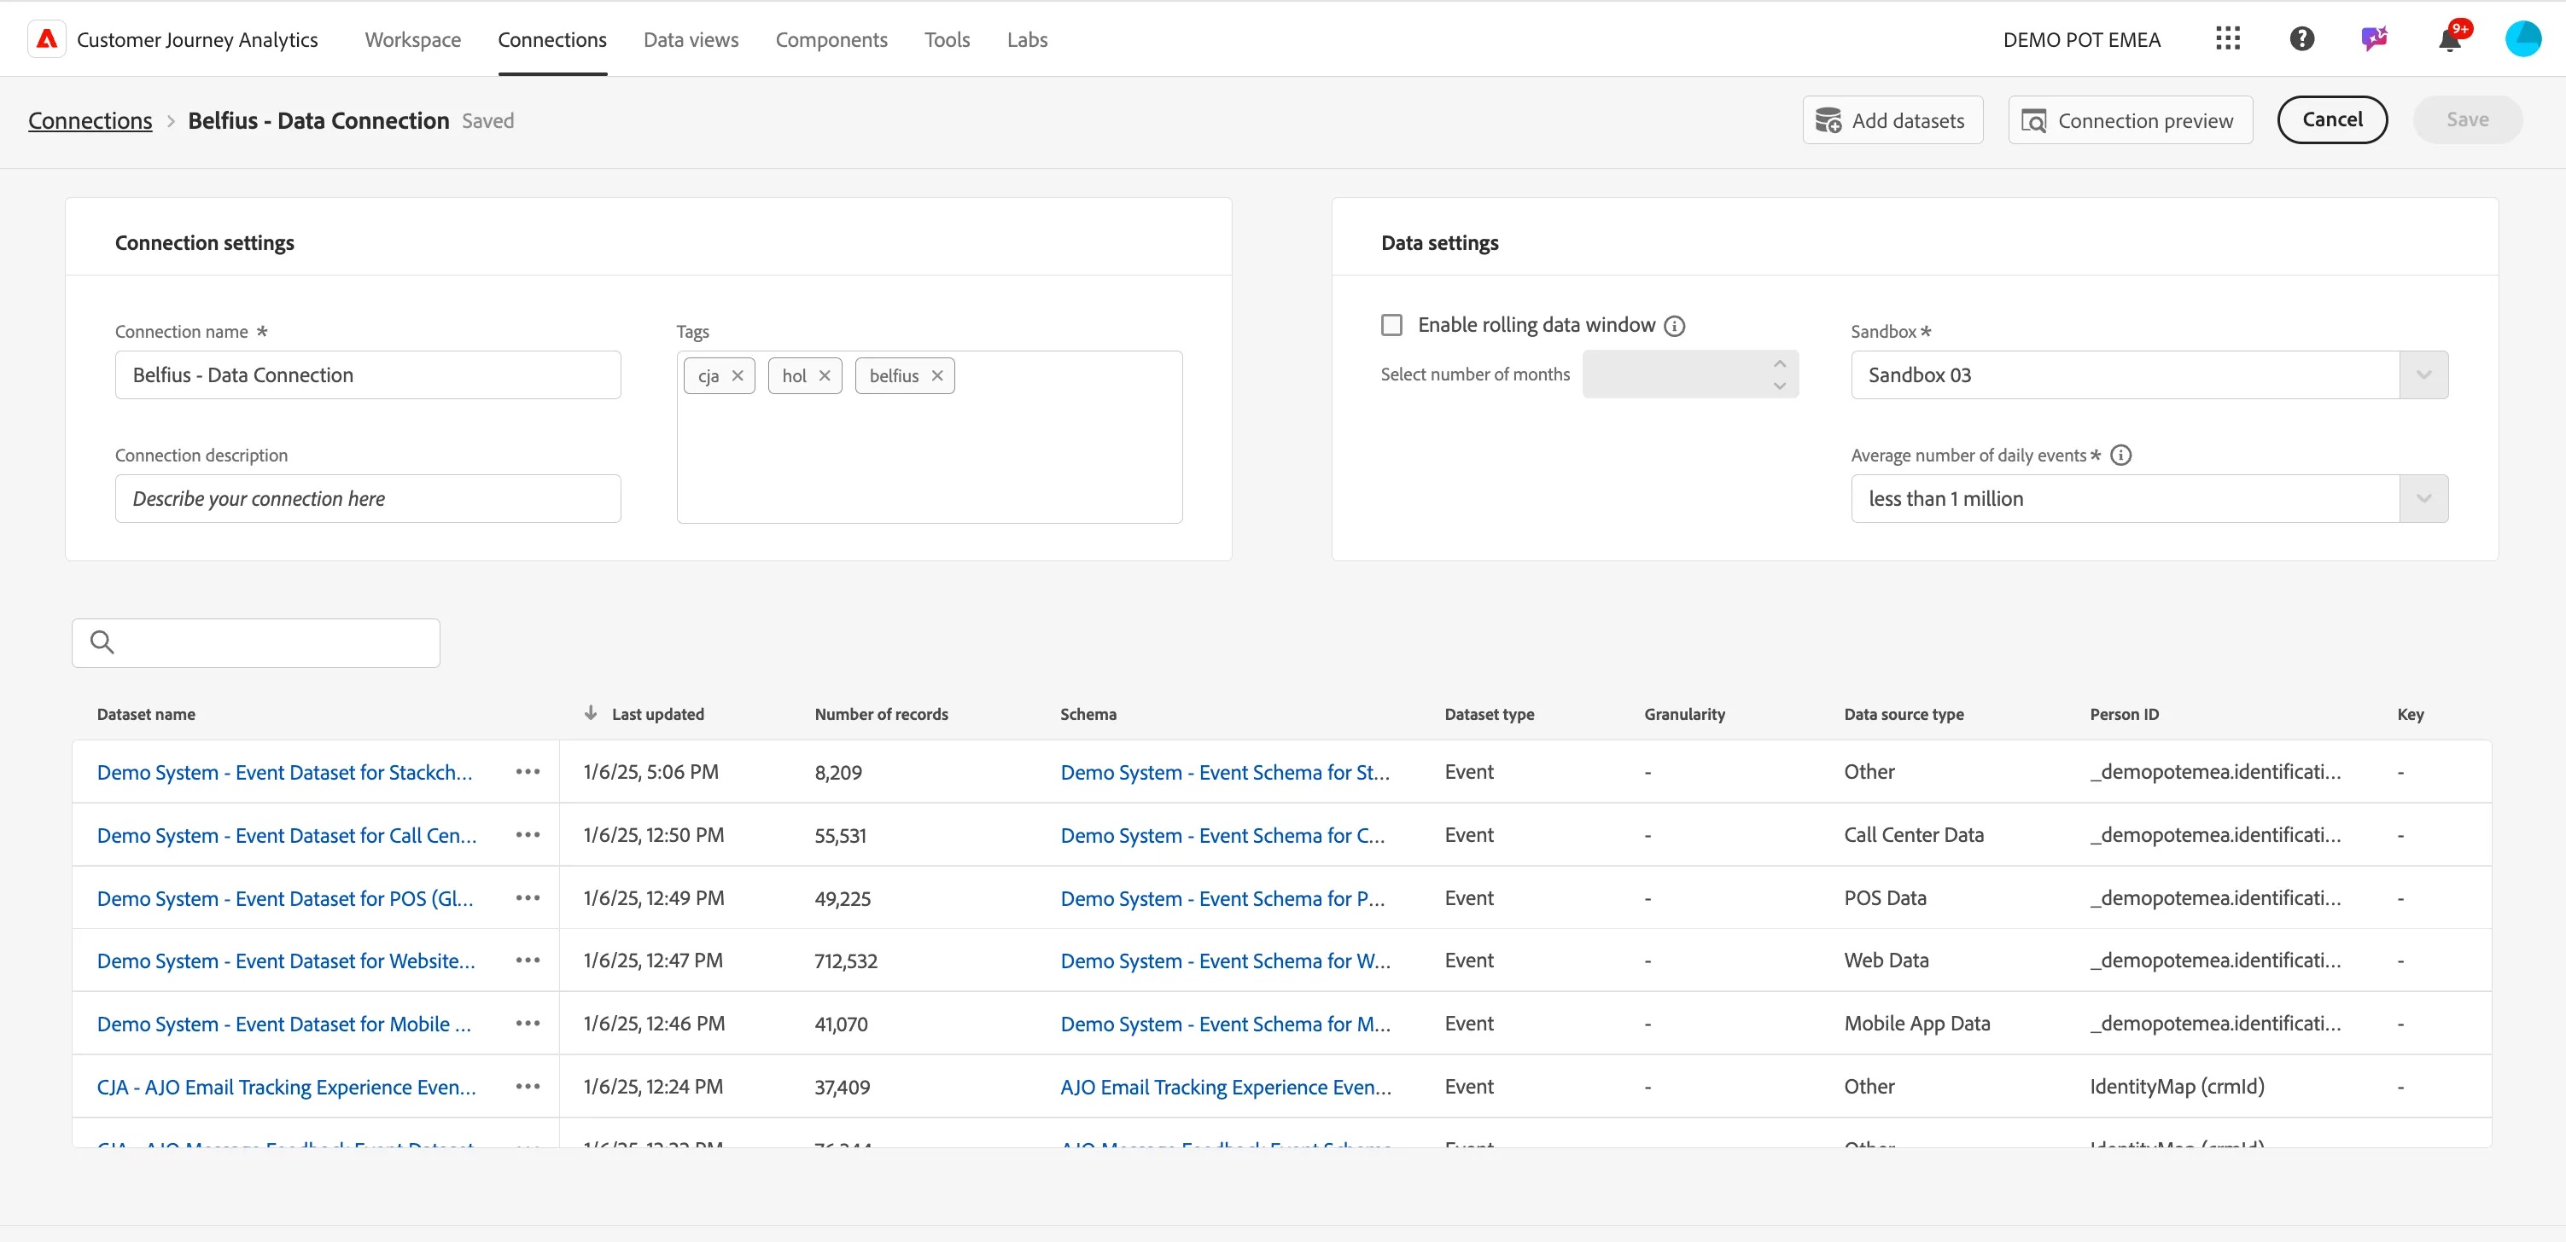Open the apps grid switcher icon
The height and width of the screenshot is (1242, 2566).
(x=2228, y=39)
